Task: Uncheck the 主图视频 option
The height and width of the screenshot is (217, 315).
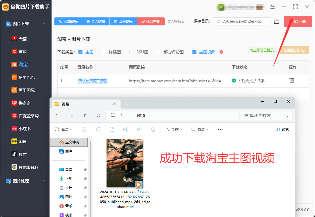Action: pos(194,52)
